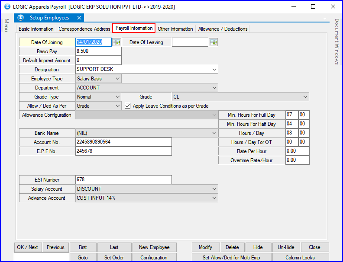Open calendar picker for Date Of Joining
The height and width of the screenshot is (262, 343).
[116, 42]
